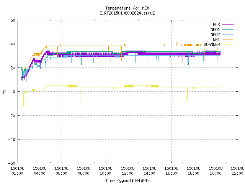The height and width of the screenshot is (184, 245).
Task: Click the x-axis tick label 150108 20:00
Action: [216, 171]
